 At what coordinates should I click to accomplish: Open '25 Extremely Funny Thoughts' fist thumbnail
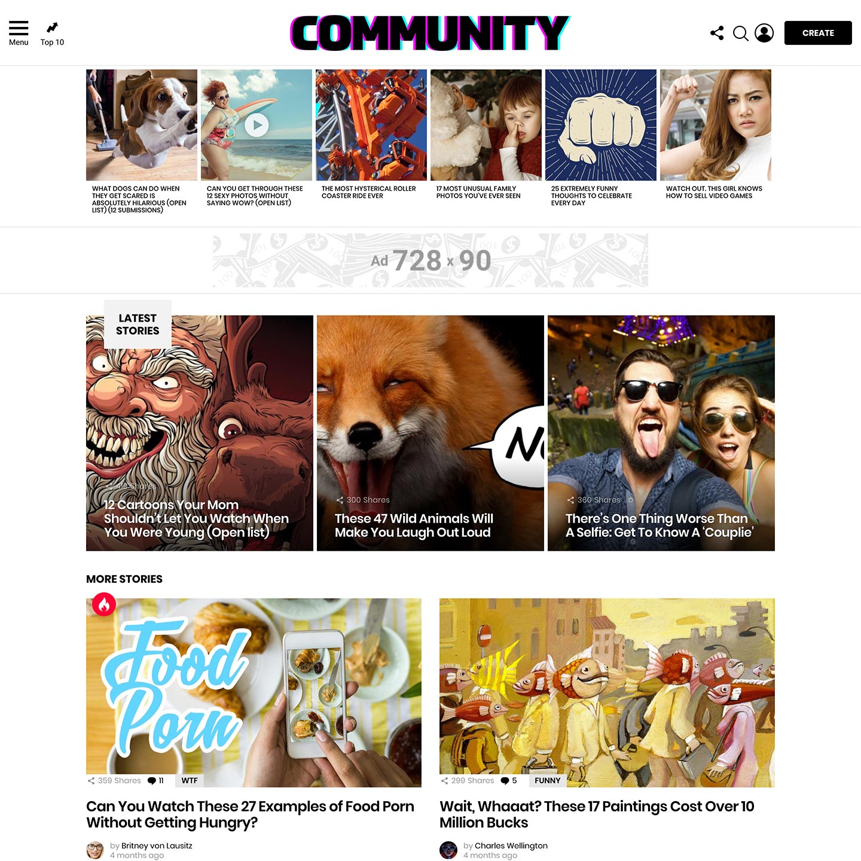(601, 125)
